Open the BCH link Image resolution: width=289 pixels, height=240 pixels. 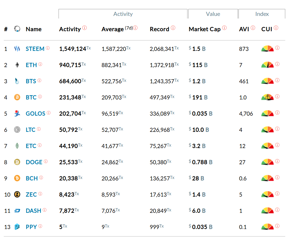[x=32, y=178]
